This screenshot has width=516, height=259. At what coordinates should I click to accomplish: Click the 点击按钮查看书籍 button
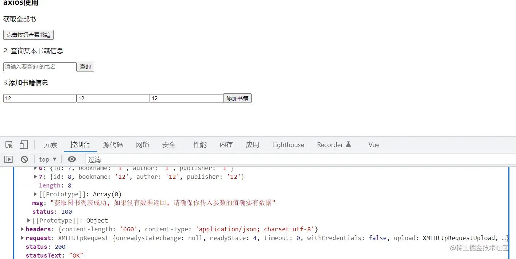pos(28,35)
